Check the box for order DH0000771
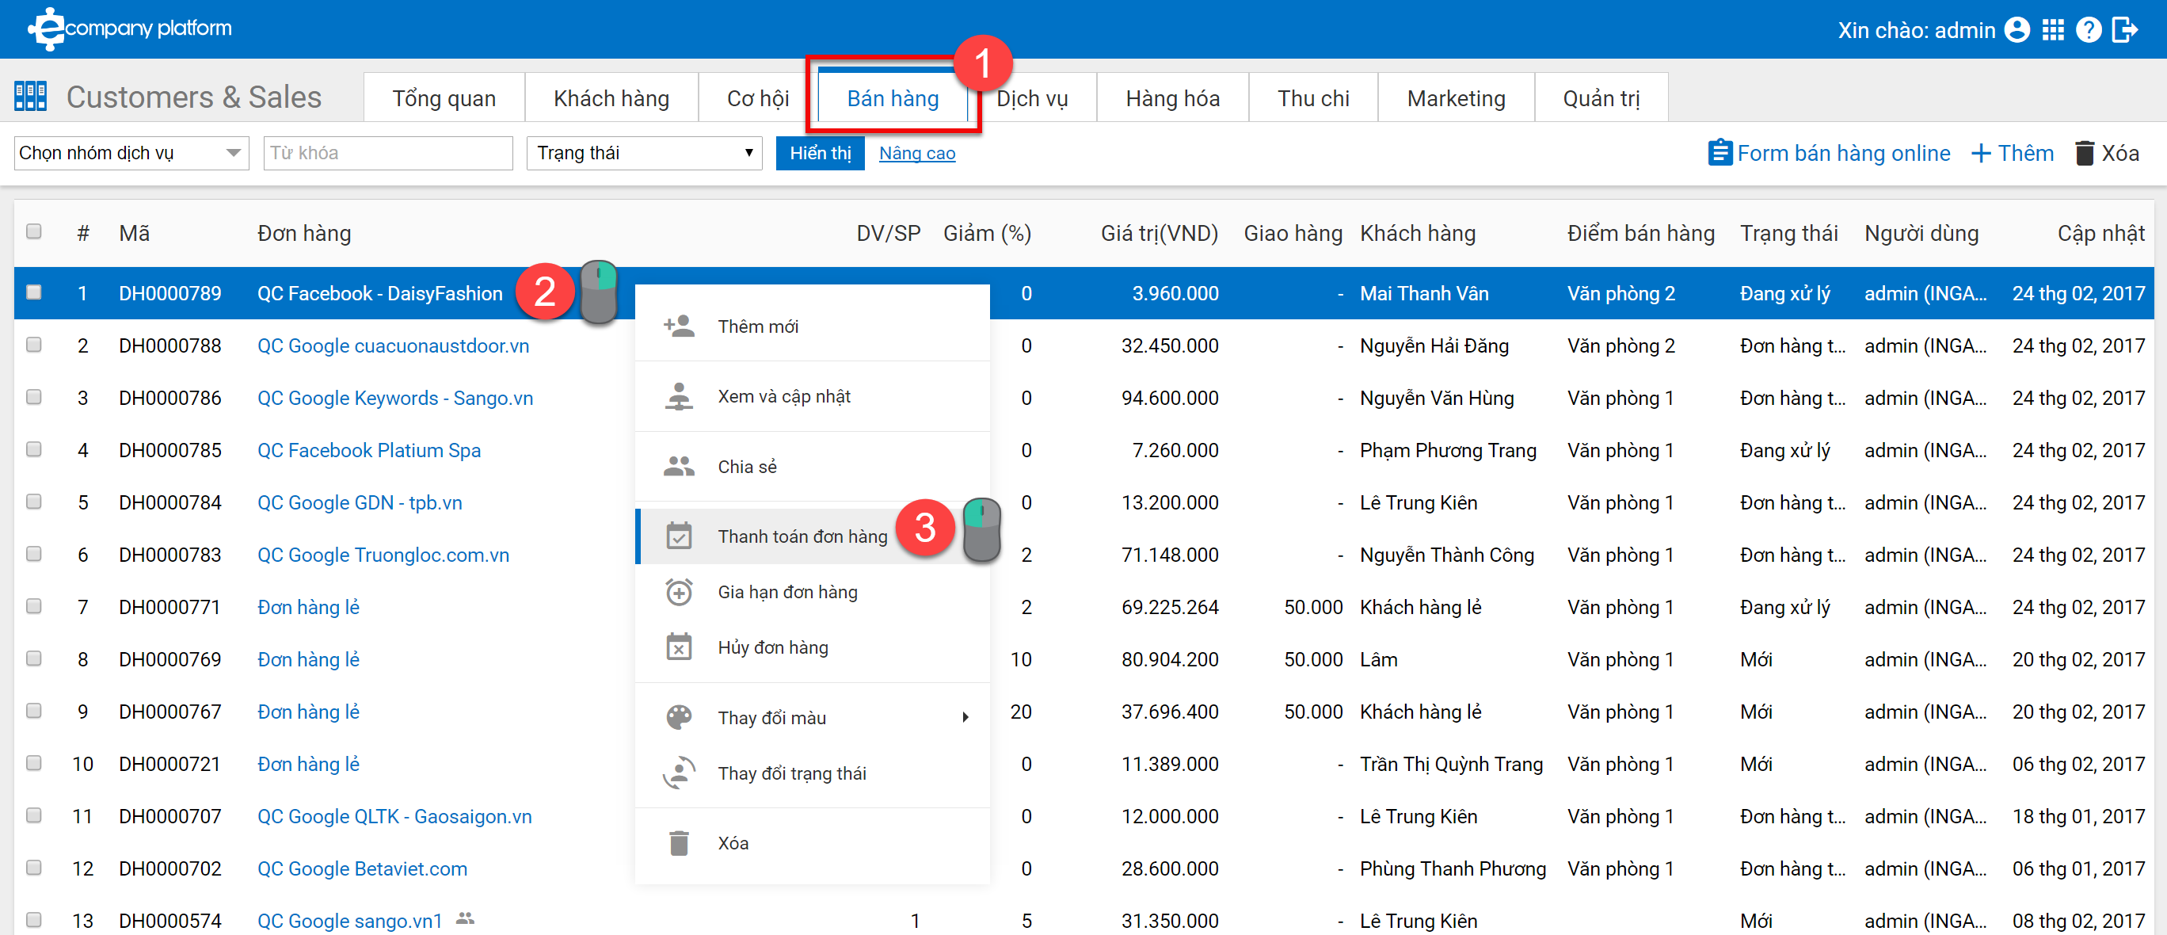The width and height of the screenshot is (2167, 935). (x=33, y=605)
